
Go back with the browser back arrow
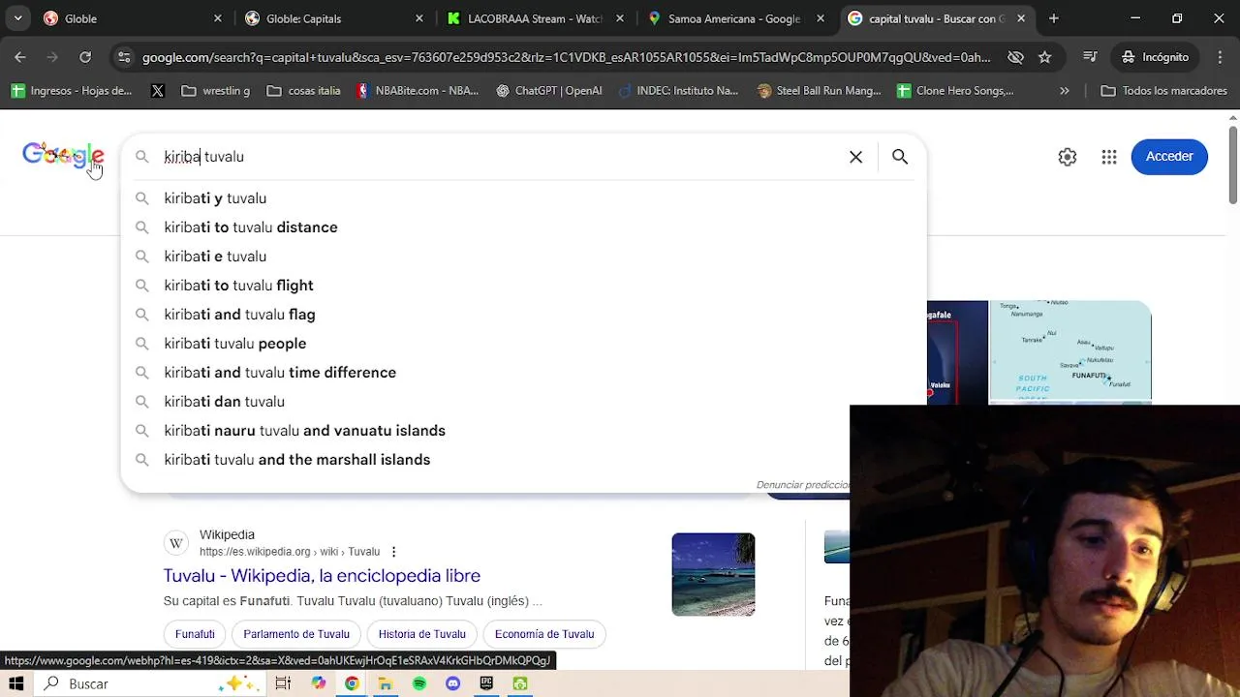tap(20, 57)
